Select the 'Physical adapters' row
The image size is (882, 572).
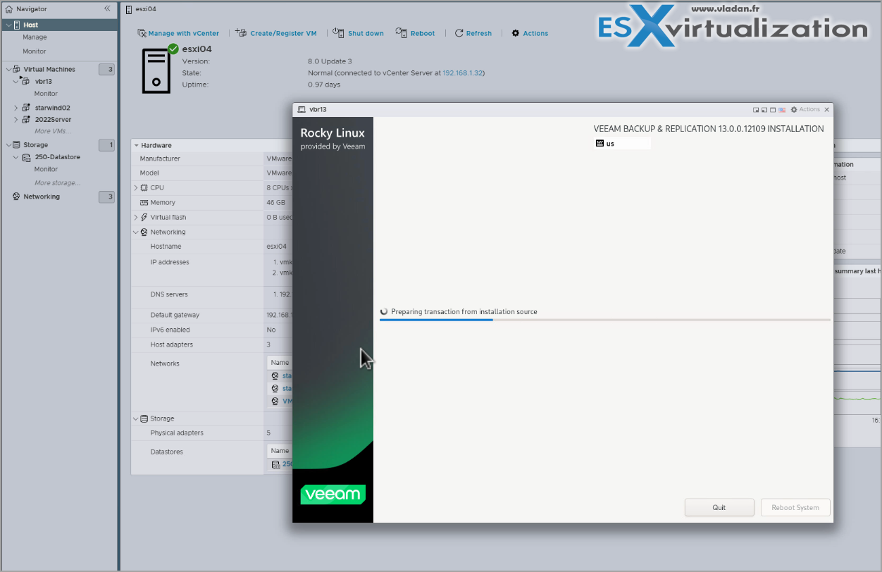click(211, 433)
